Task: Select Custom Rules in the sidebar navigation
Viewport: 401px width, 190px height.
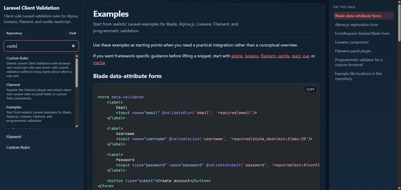Action: (x=18, y=148)
